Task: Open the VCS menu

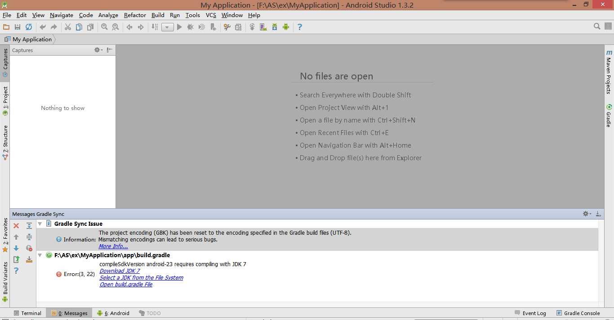Action: (x=211, y=15)
